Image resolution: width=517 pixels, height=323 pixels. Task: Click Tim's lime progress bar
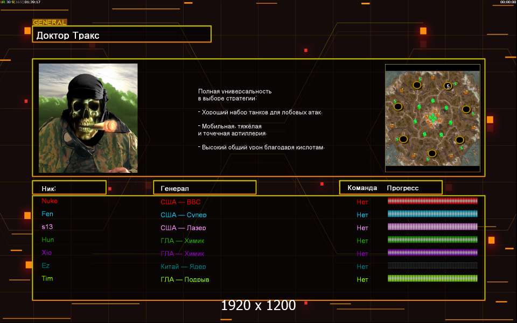(432, 278)
